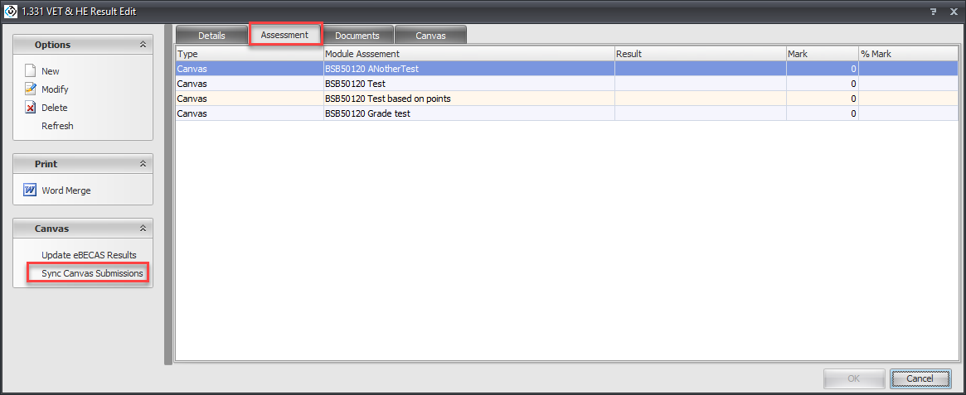The width and height of the screenshot is (966, 395).
Task: Click the Modify pencil icon
Action: tap(31, 89)
